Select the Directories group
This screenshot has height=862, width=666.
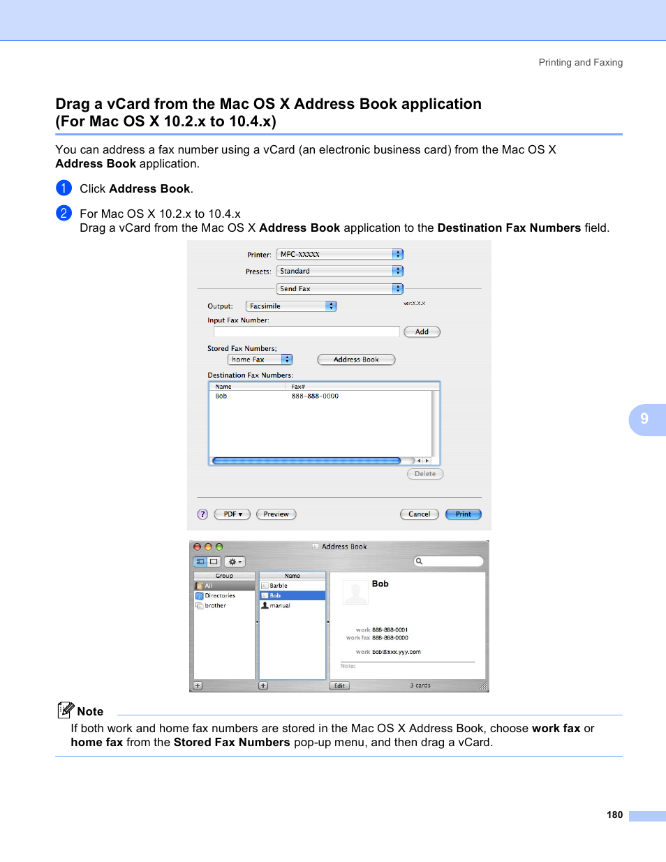click(x=224, y=595)
